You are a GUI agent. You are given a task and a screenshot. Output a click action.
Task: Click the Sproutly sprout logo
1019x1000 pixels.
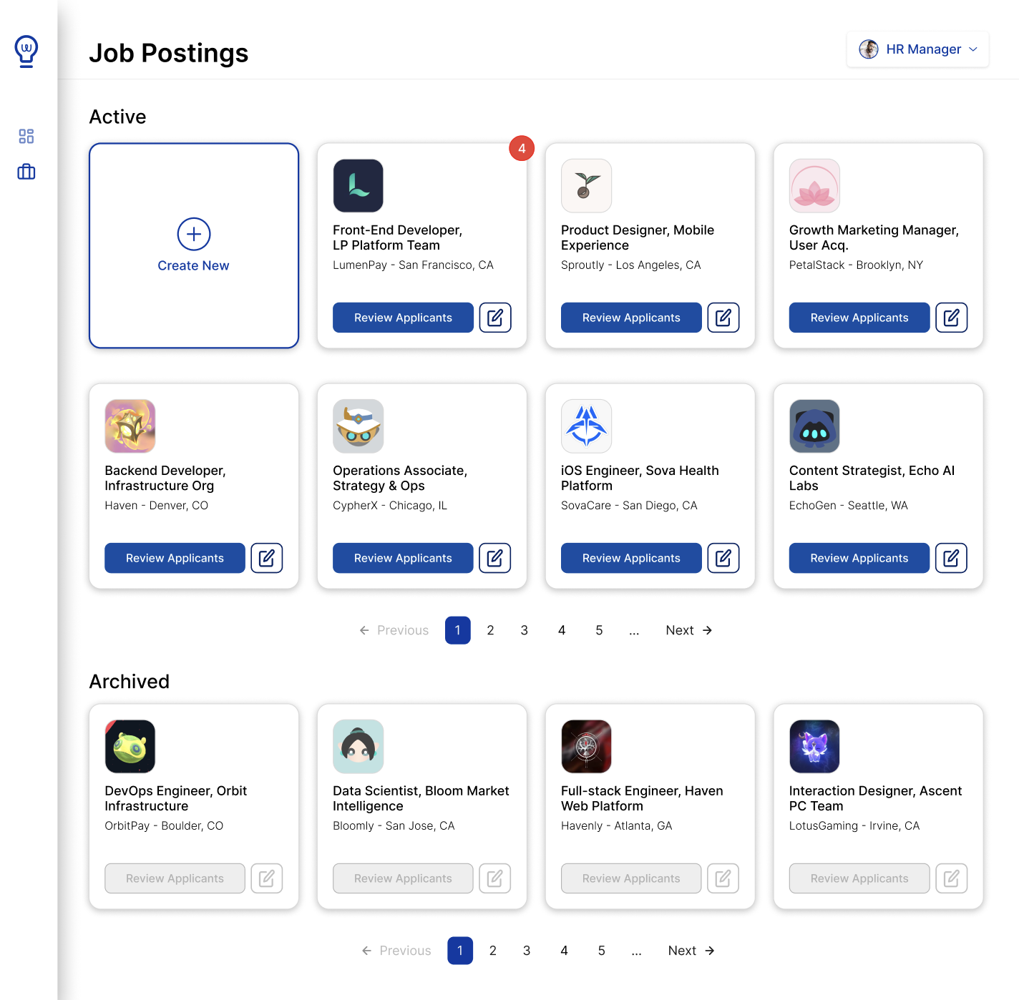tap(587, 186)
